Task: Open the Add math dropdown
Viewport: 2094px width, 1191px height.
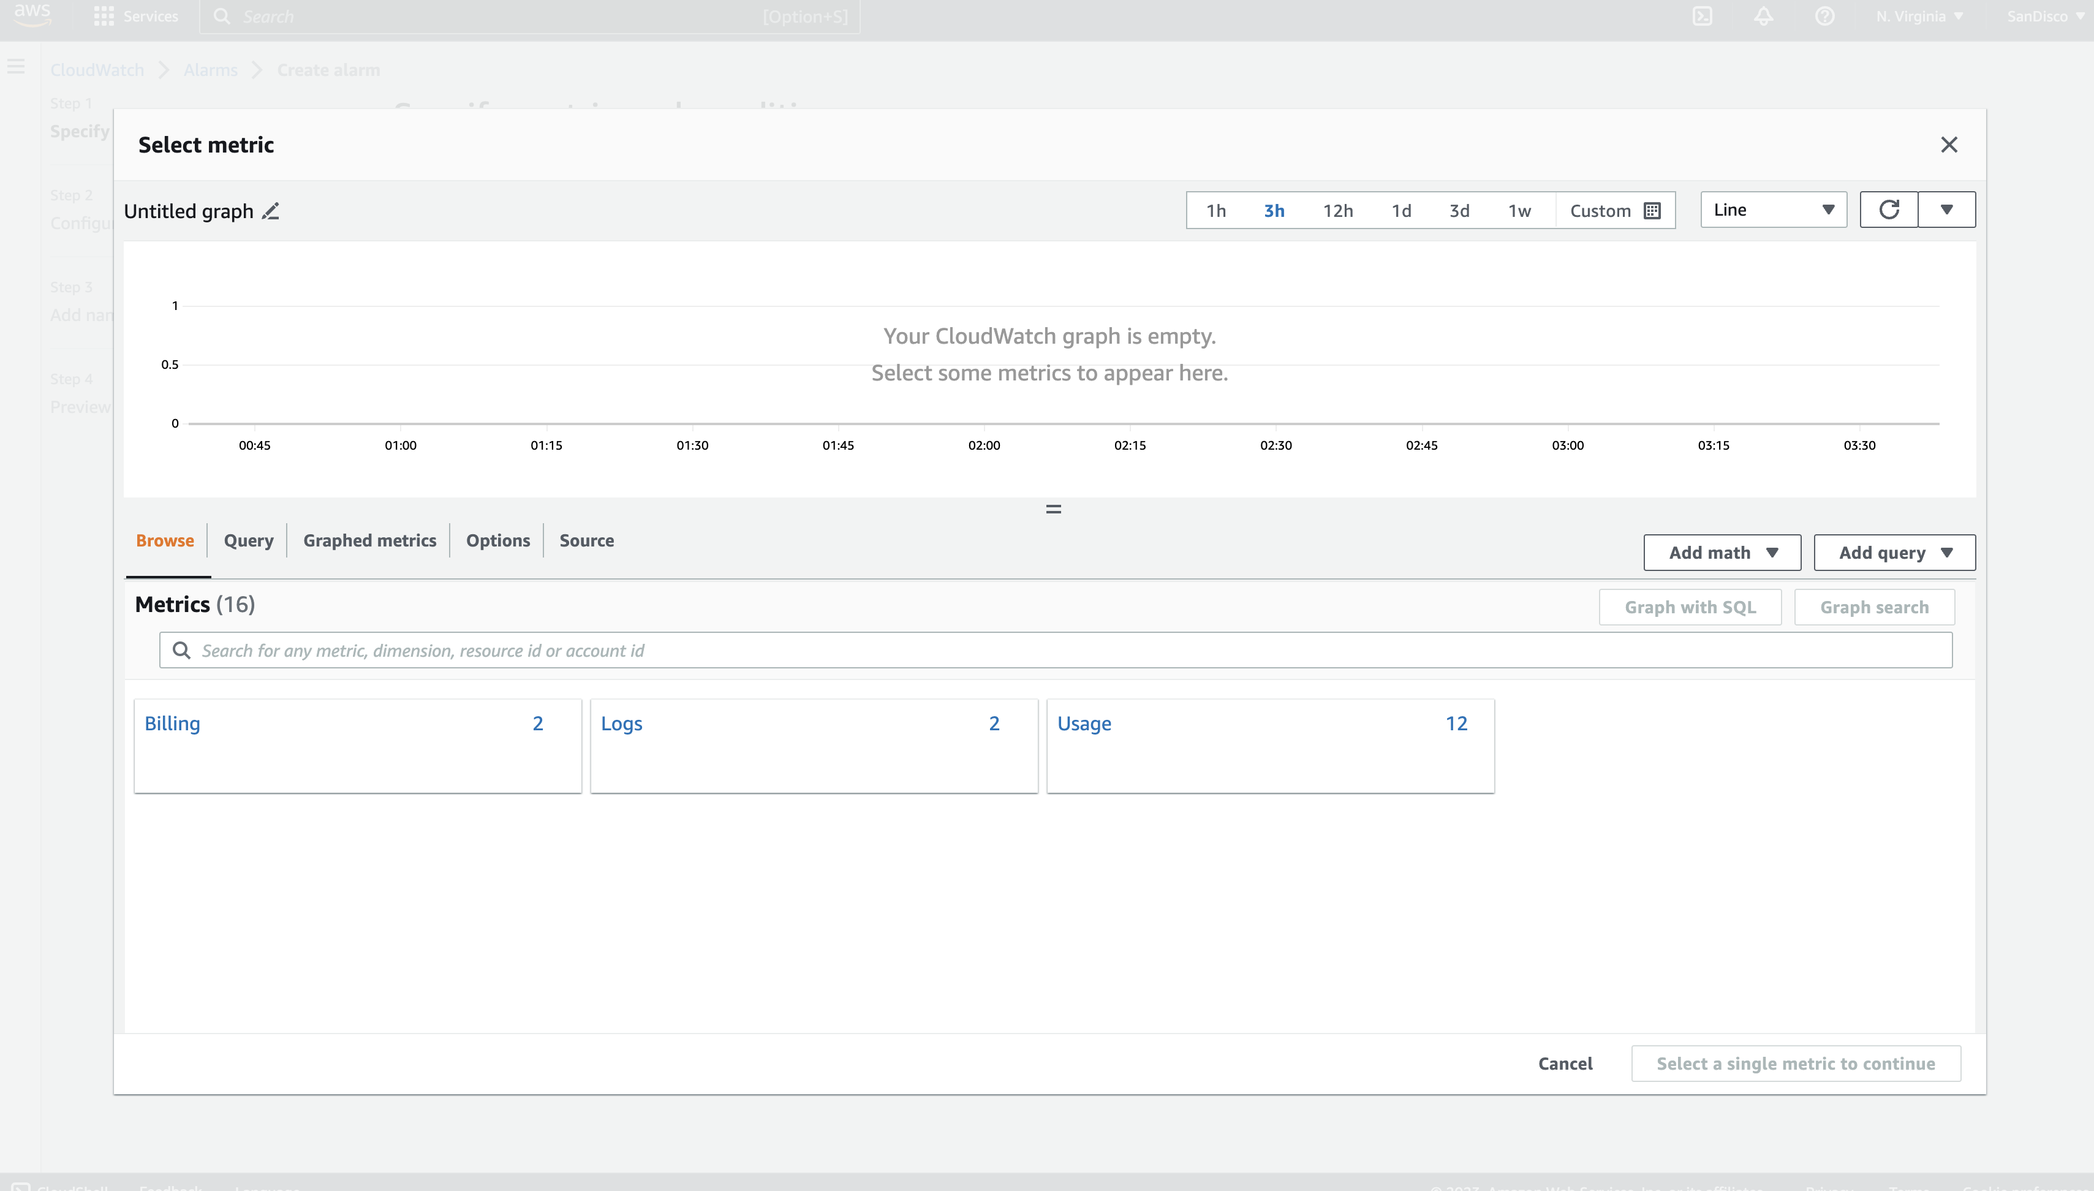Action: 1722,553
